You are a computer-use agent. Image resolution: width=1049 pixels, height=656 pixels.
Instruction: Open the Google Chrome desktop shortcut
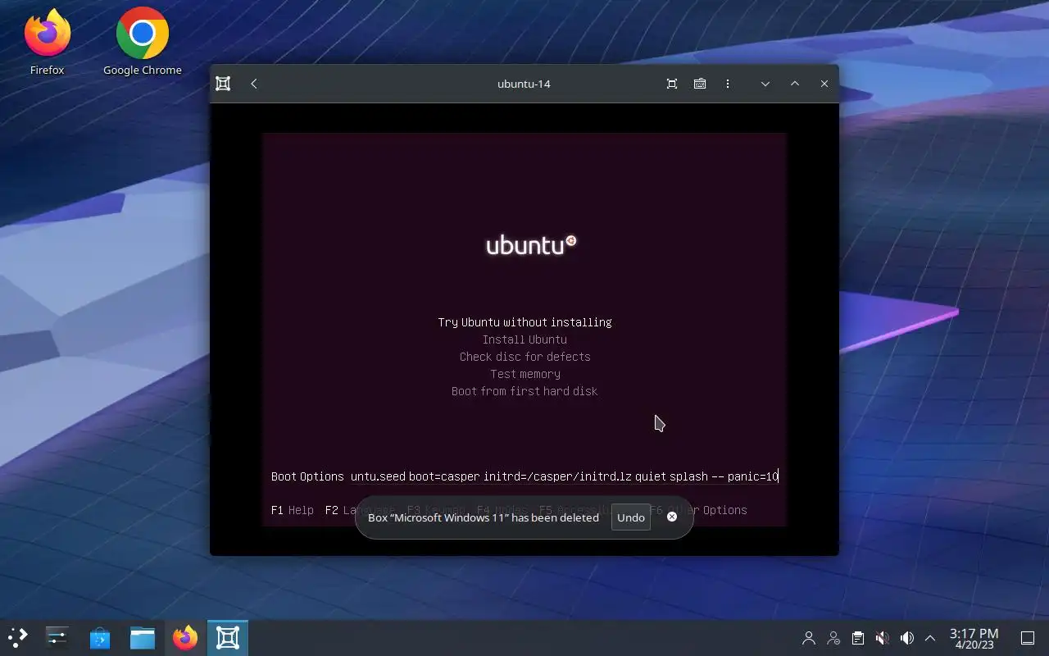tap(143, 43)
